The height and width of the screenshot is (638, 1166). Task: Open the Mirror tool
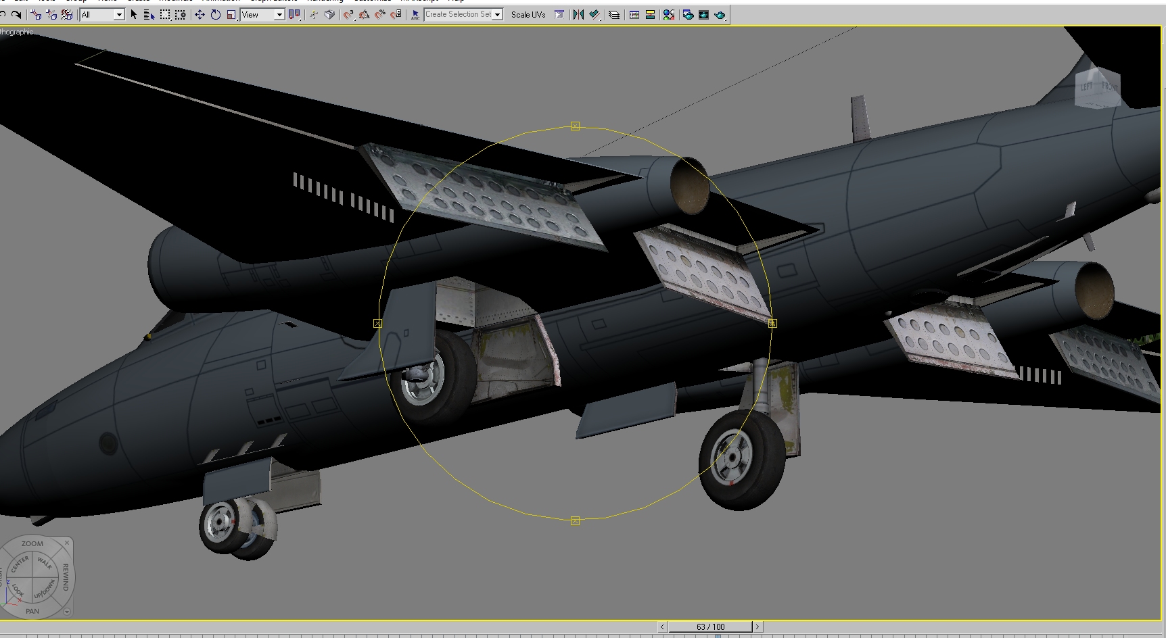click(578, 14)
